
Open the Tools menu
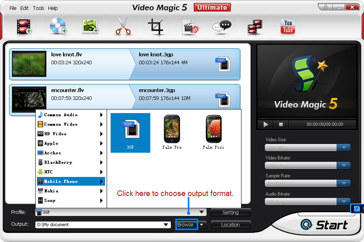[x=38, y=8]
